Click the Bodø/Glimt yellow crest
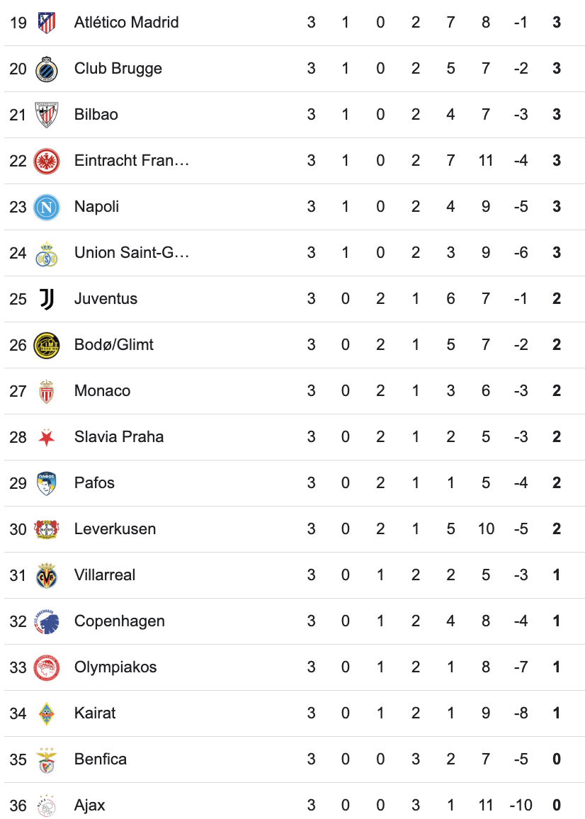Screen dimensions: 585x819 tap(46, 345)
